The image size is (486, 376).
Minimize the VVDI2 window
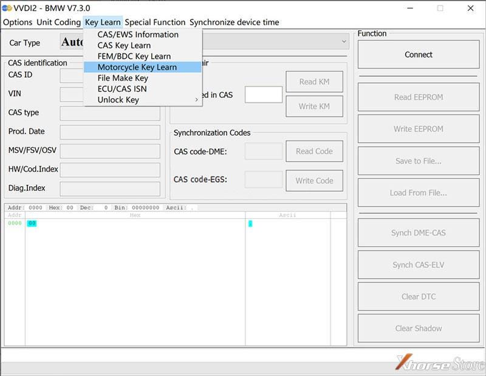pos(410,8)
